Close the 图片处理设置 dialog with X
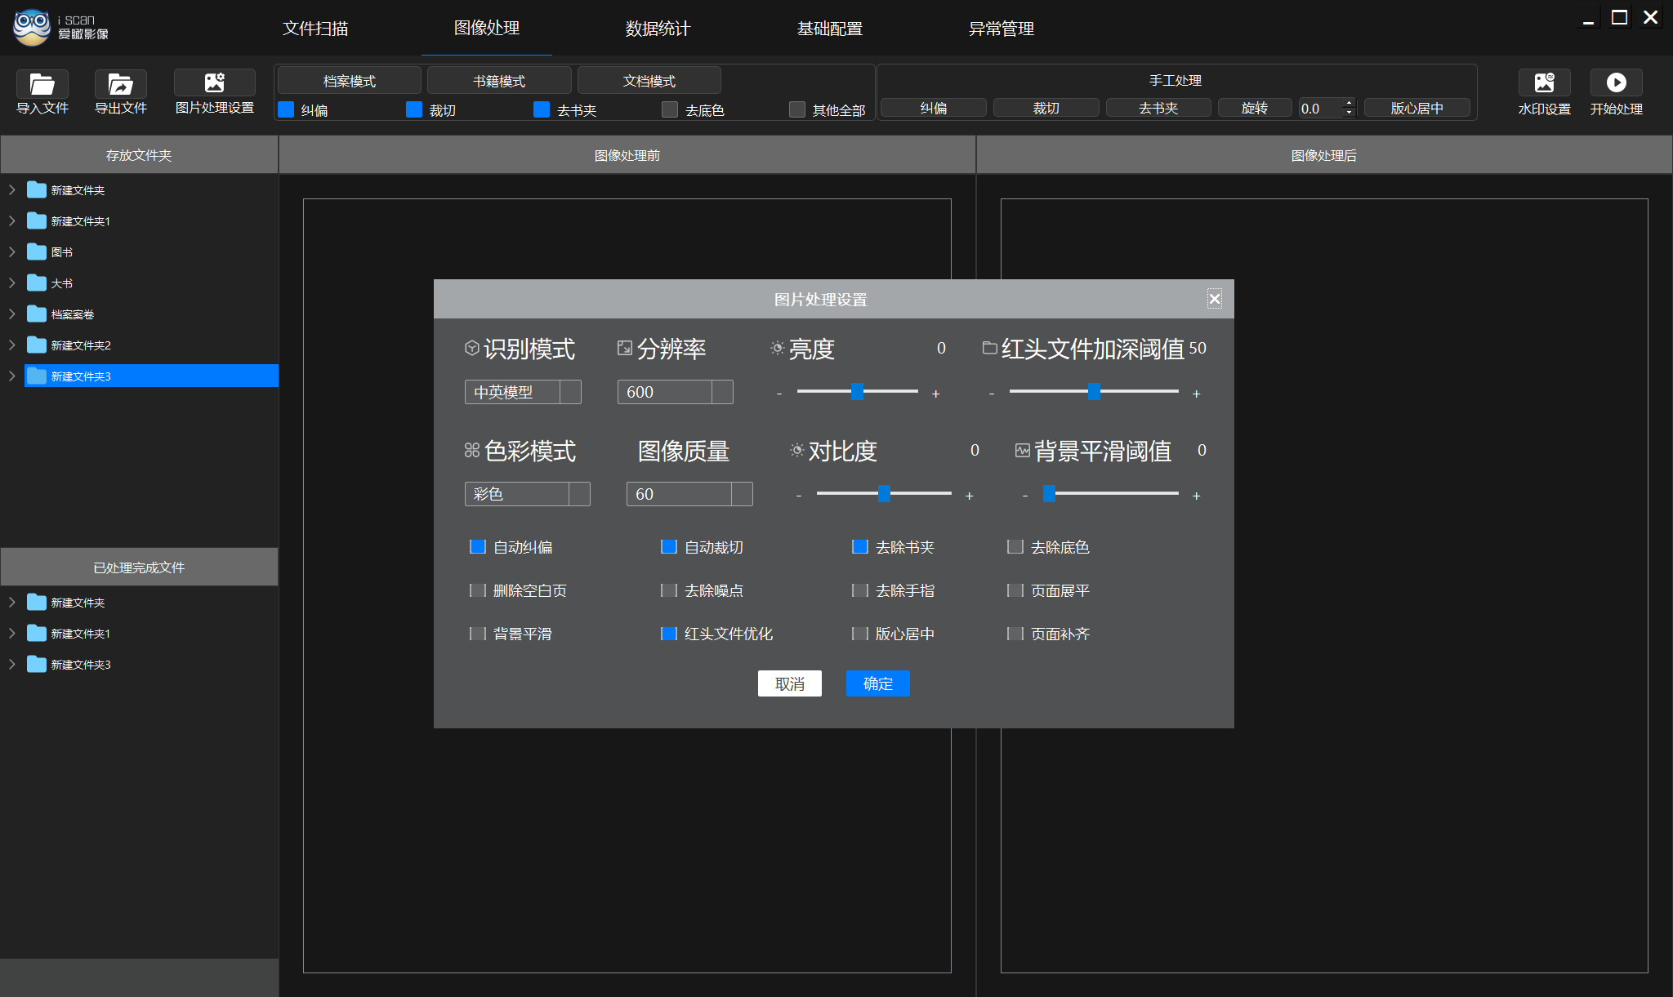 [x=1215, y=299]
